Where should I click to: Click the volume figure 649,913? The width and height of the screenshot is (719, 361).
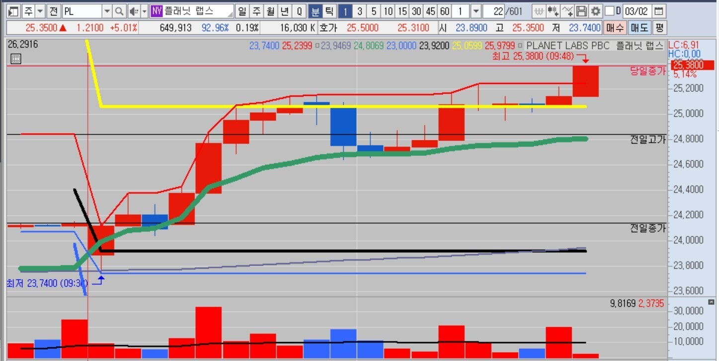point(176,28)
